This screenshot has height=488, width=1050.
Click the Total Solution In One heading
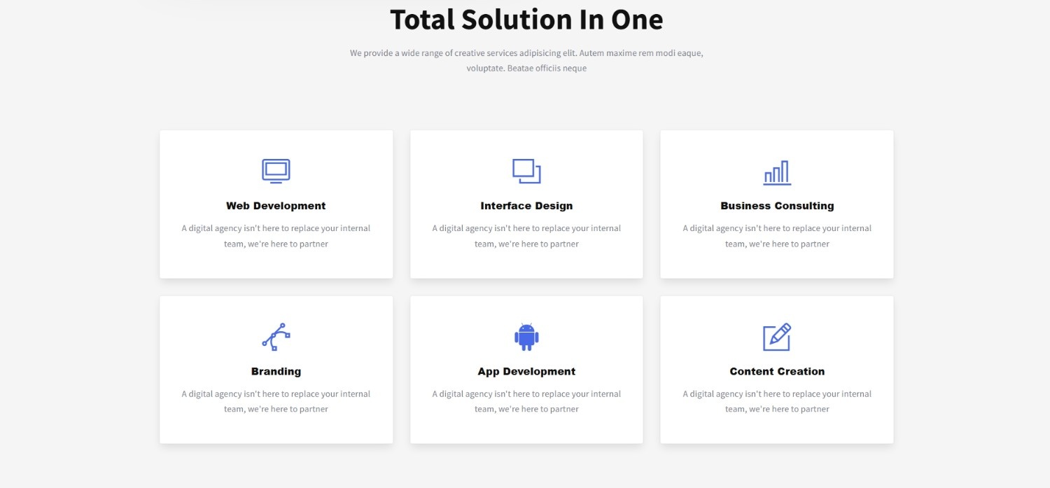click(526, 20)
